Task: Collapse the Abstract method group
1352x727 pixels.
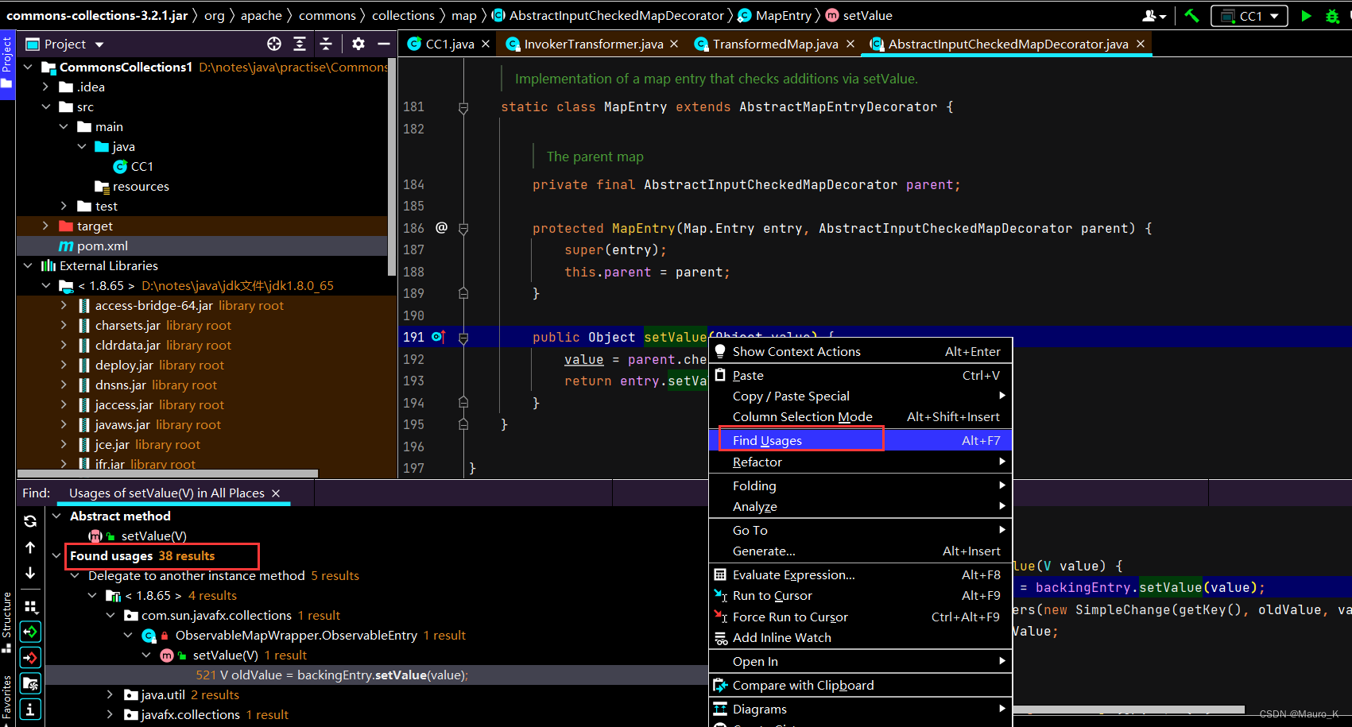Action: (56, 516)
